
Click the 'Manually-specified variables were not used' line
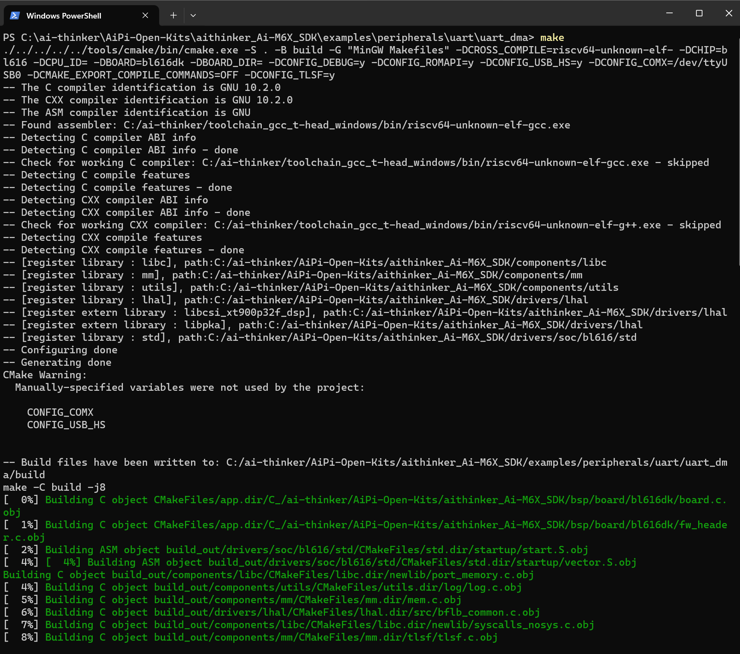[x=190, y=388]
